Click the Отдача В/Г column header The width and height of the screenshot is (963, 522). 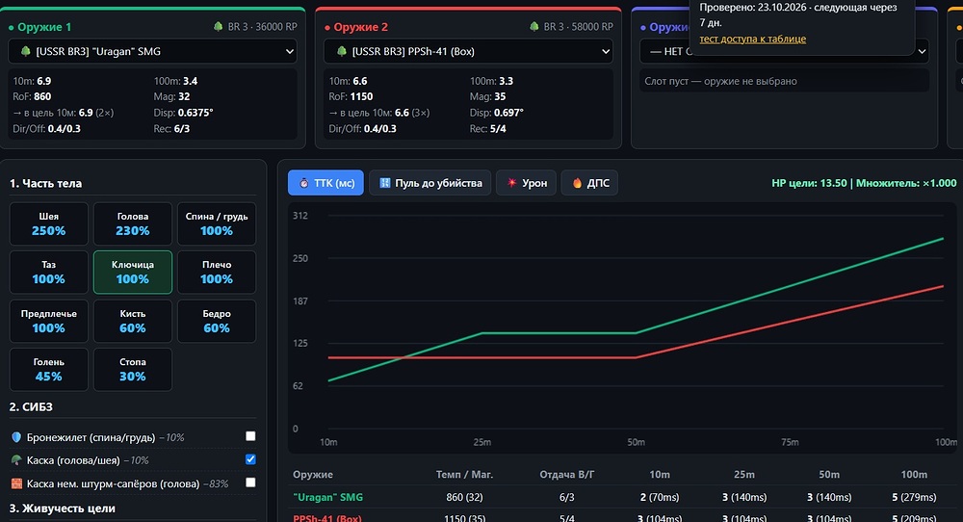567,474
